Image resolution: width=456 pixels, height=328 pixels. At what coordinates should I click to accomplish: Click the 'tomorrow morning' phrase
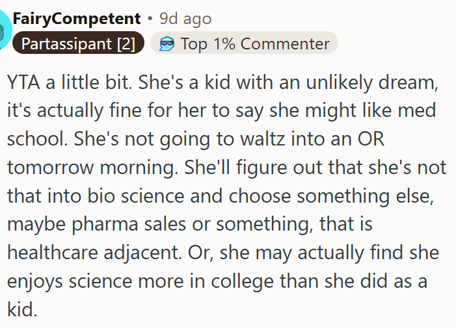point(92,168)
